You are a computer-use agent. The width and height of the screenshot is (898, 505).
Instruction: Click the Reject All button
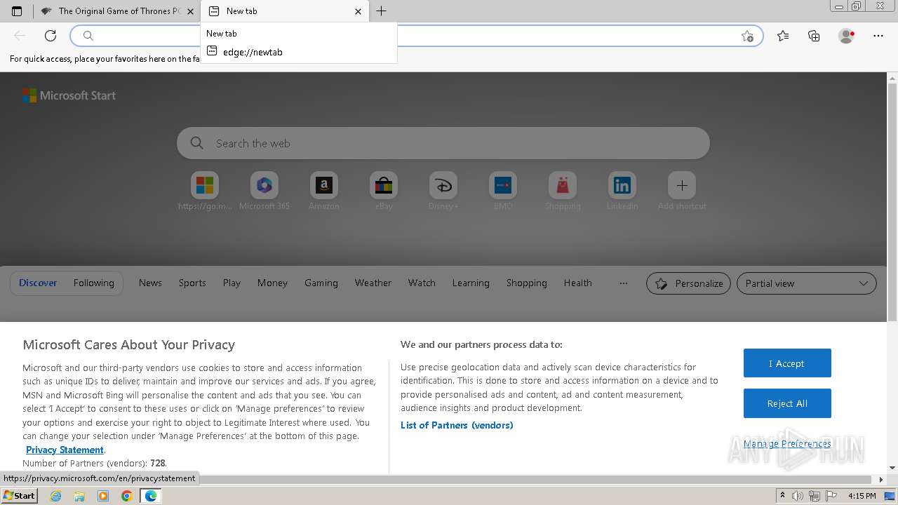787,403
